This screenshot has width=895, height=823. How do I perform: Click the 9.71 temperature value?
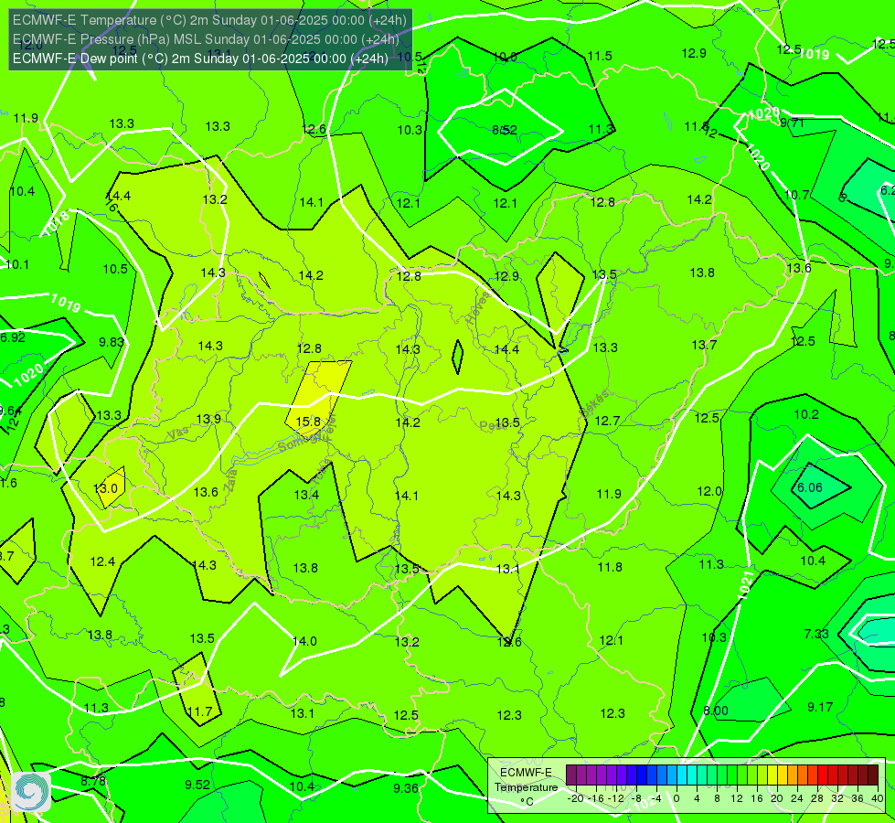coord(792,123)
